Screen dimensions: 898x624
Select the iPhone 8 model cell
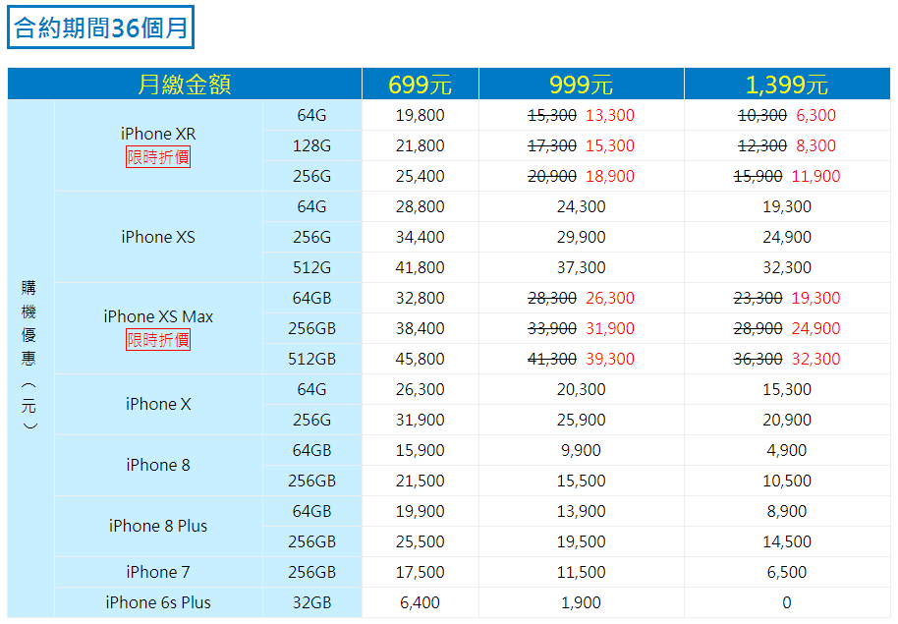pos(158,465)
